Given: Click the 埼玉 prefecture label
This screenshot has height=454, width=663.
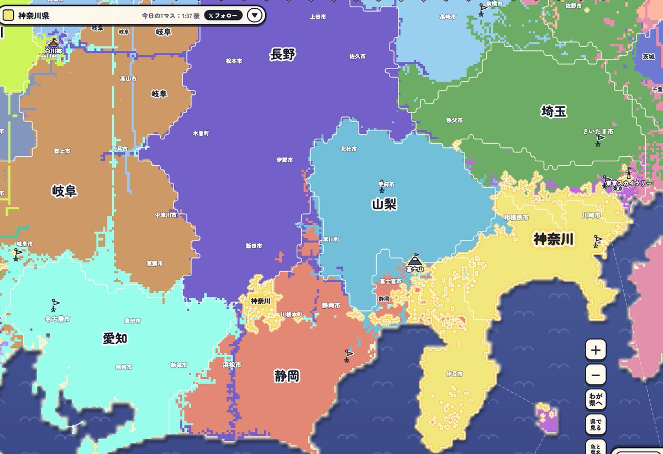Looking at the screenshot, I should pyautogui.click(x=554, y=112).
